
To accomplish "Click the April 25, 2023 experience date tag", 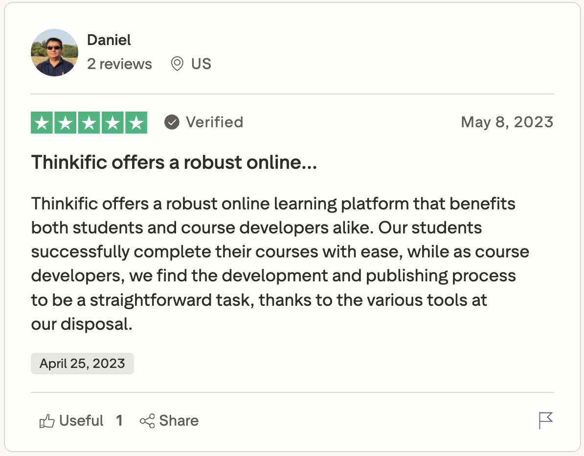I will (82, 363).
